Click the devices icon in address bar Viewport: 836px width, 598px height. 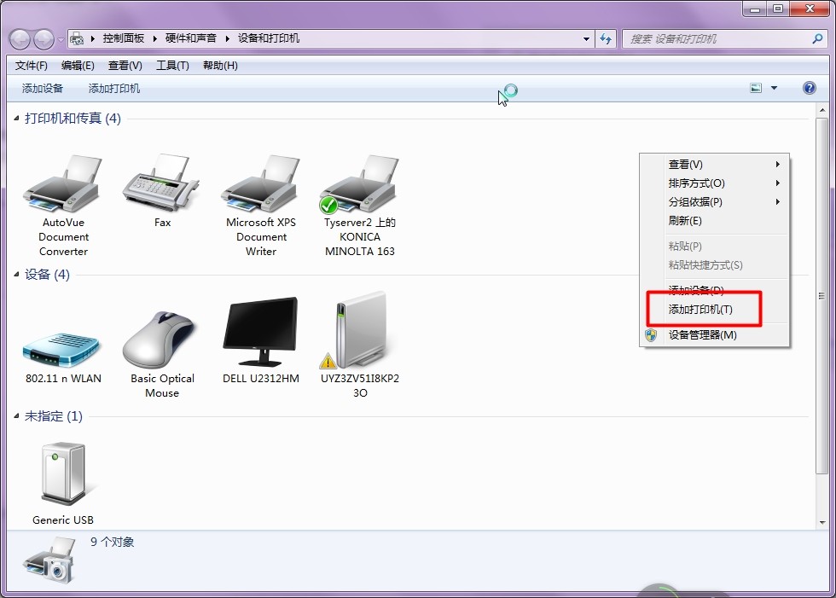click(77, 38)
